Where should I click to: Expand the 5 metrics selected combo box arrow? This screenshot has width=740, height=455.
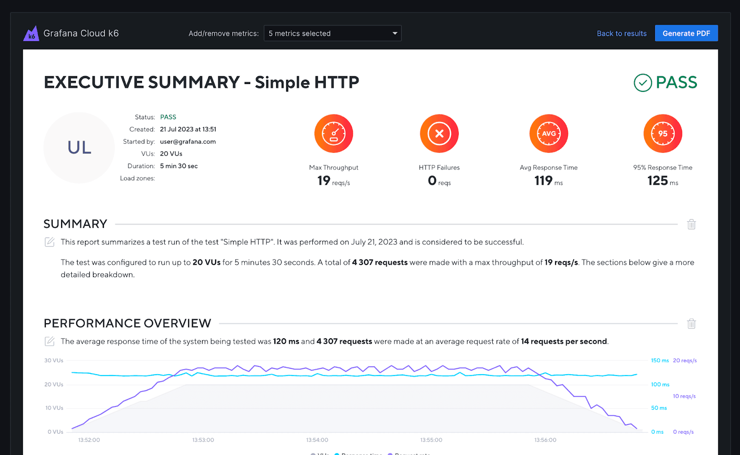pyautogui.click(x=394, y=33)
